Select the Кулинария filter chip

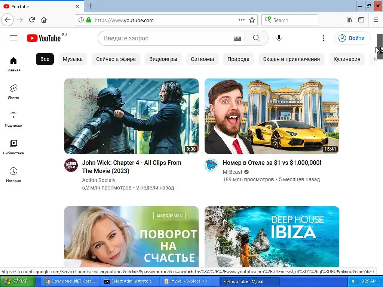point(347,59)
